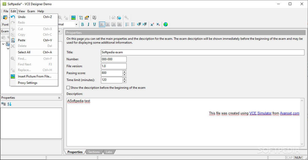Increase paragraph indent
The width and height of the screenshot is (308, 160).
145,24
